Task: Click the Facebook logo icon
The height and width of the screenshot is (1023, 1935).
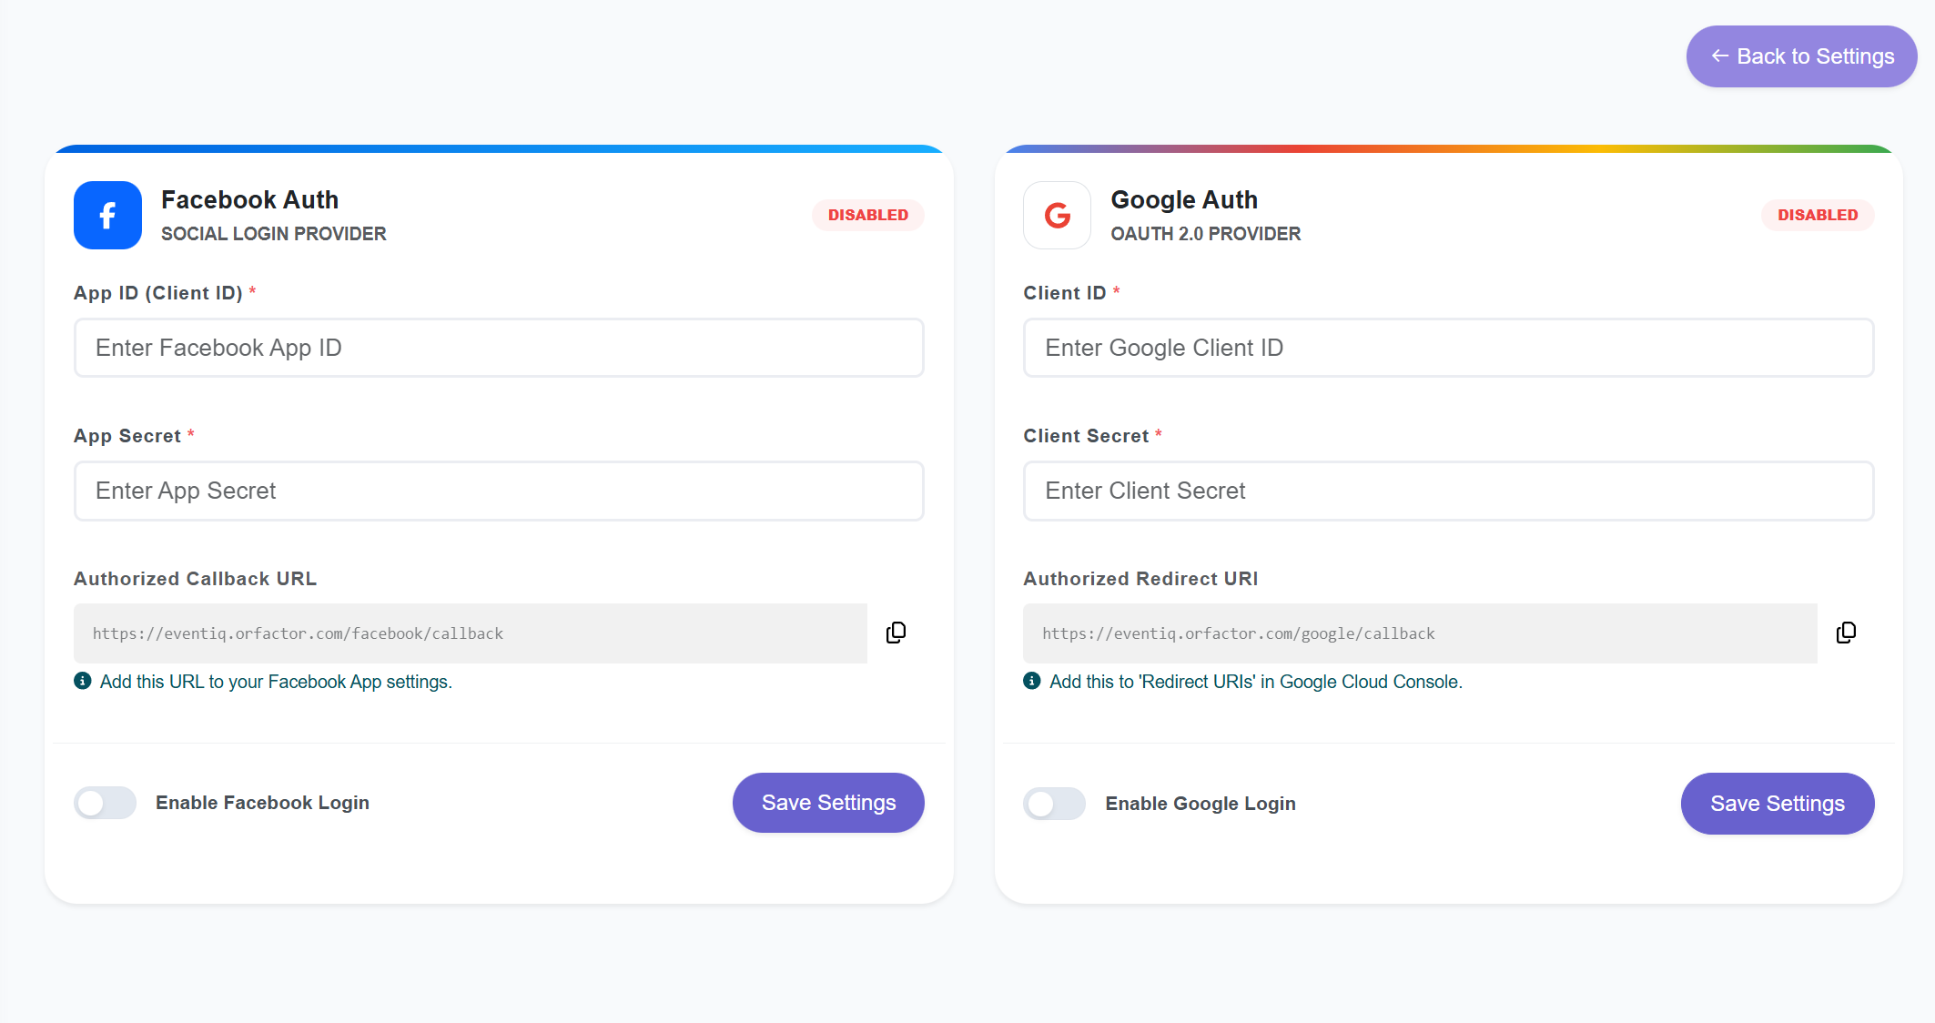Action: (107, 216)
